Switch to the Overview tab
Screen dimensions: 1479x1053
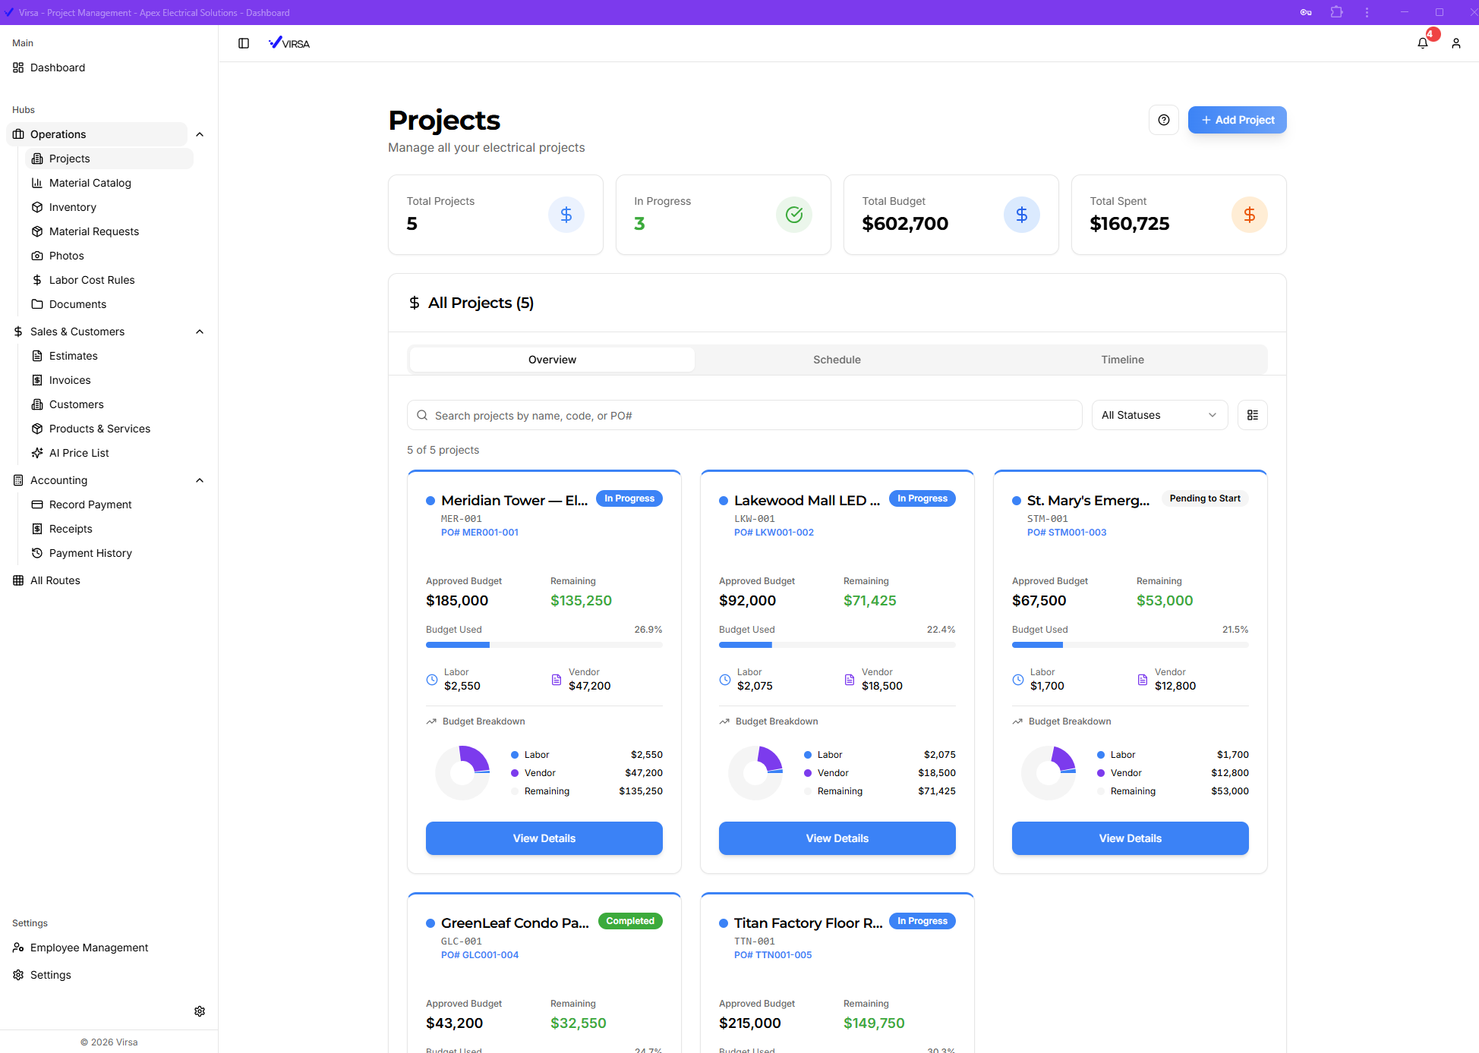click(552, 360)
